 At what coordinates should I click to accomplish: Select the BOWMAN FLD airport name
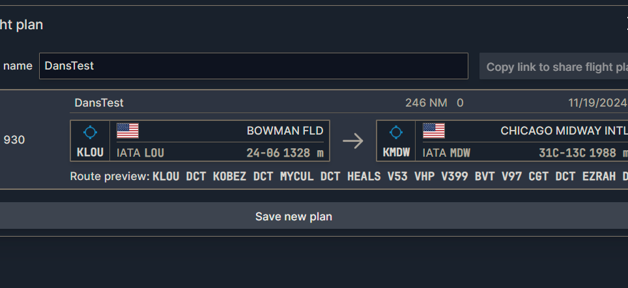coord(285,131)
